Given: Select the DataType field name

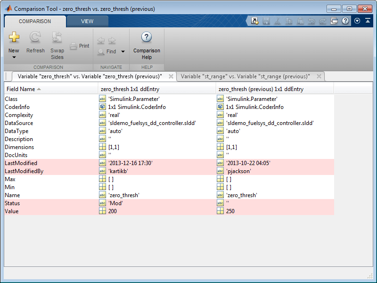Looking at the screenshot, I should click(x=16, y=131).
